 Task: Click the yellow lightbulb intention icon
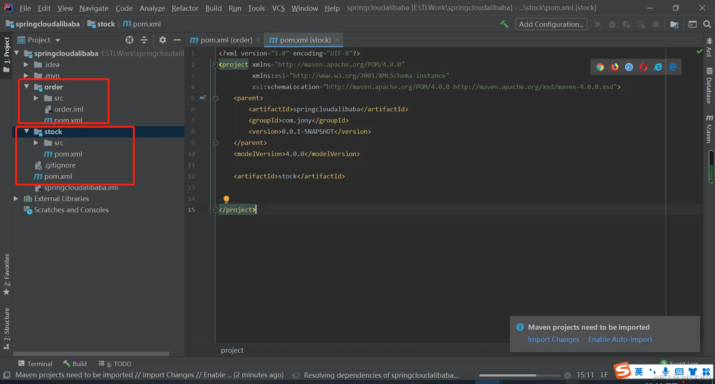point(226,199)
